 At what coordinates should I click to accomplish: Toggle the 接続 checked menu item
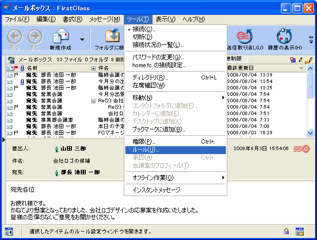tap(144, 30)
